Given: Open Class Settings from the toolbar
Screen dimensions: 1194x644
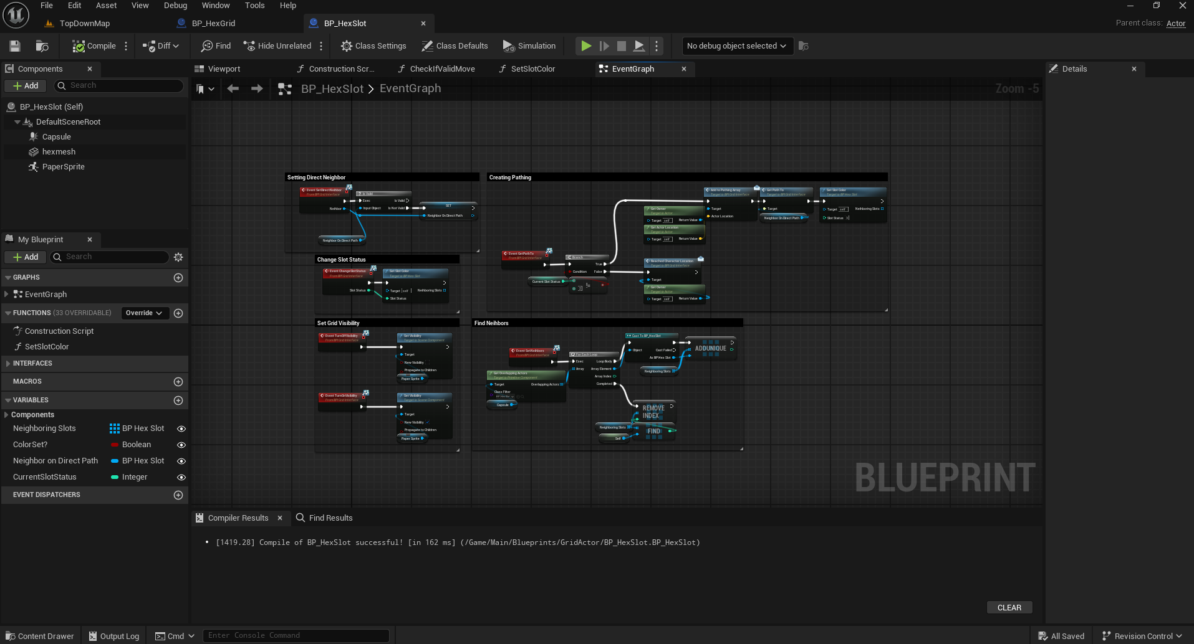Looking at the screenshot, I should click(373, 46).
